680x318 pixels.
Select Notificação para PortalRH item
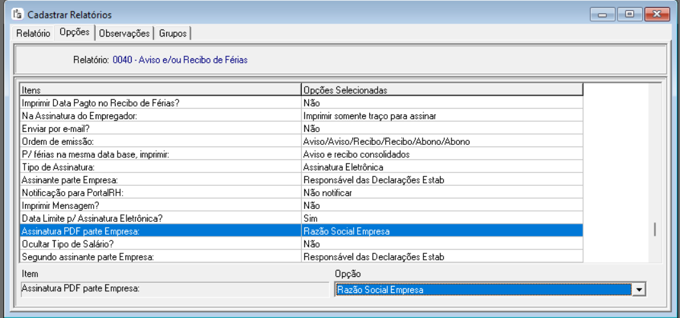[x=161, y=193]
